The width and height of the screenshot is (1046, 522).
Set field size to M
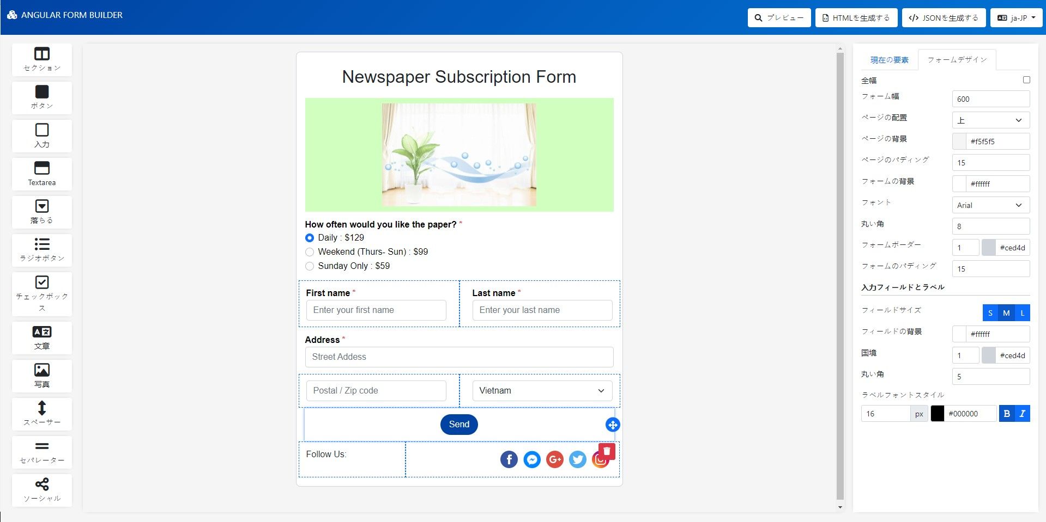point(1006,313)
